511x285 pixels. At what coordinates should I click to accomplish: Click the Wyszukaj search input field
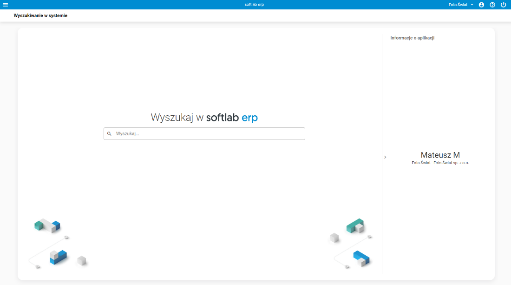point(204,134)
